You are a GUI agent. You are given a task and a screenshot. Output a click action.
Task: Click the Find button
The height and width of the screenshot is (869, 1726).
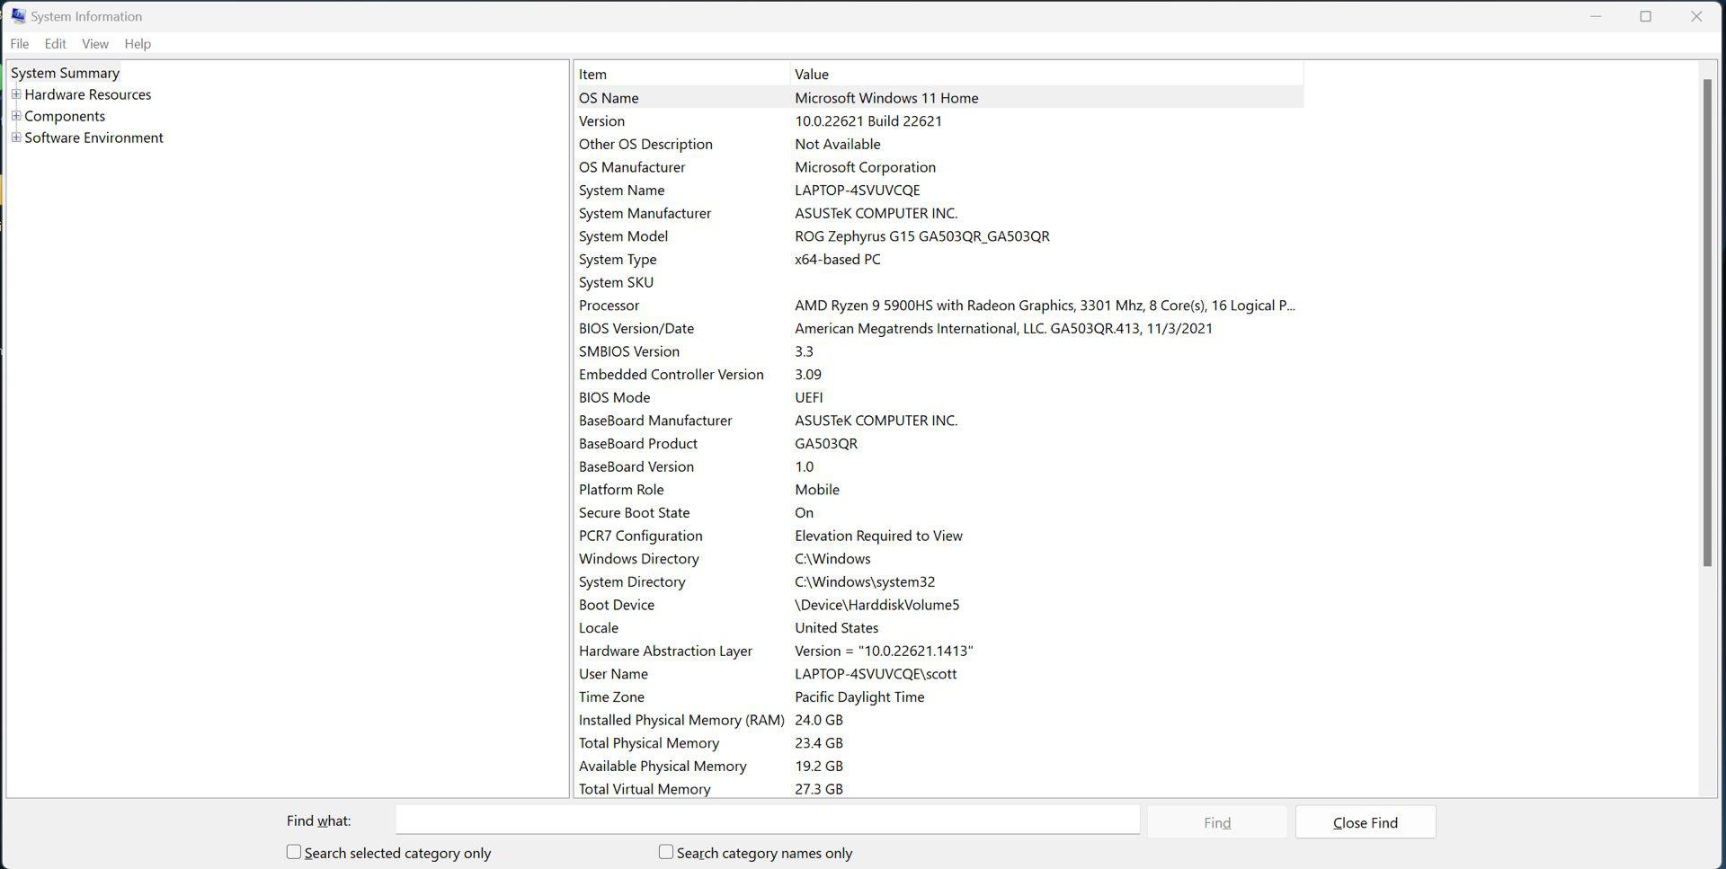(1217, 822)
